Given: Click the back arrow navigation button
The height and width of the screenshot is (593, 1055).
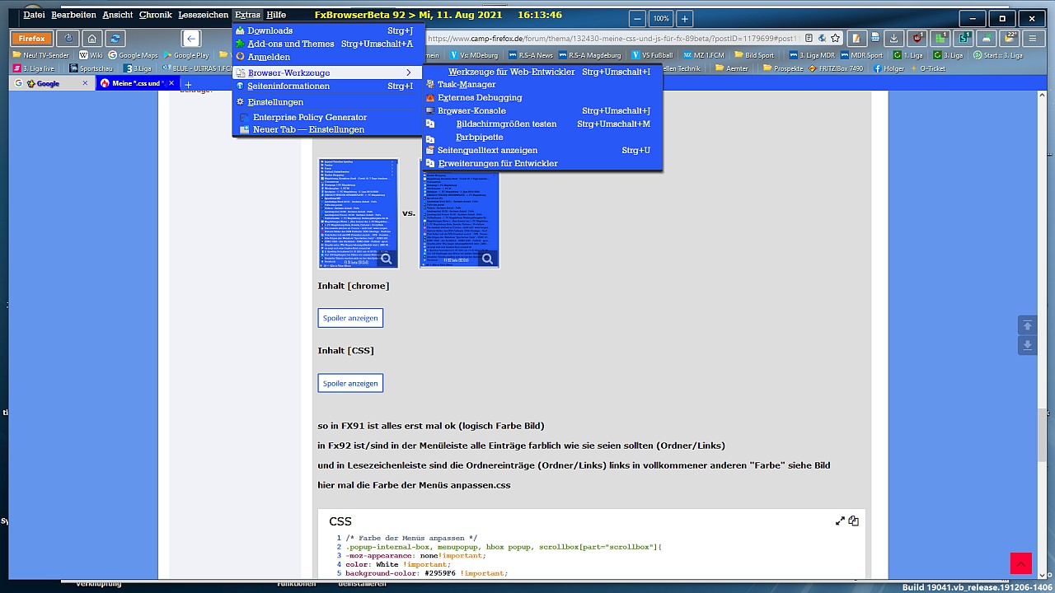Looking at the screenshot, I should tap(191, 39).
